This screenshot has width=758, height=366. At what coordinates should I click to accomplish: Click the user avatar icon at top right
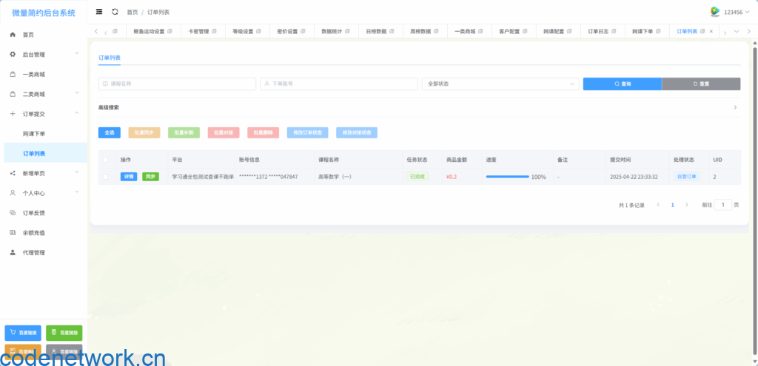point(715,12)
